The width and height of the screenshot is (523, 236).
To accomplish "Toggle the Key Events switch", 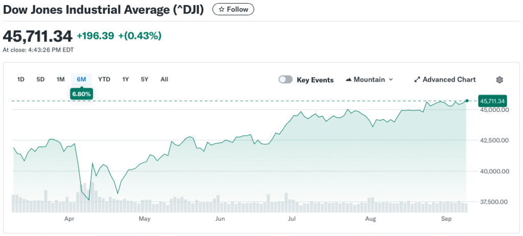I will click(x=286, y=80).
